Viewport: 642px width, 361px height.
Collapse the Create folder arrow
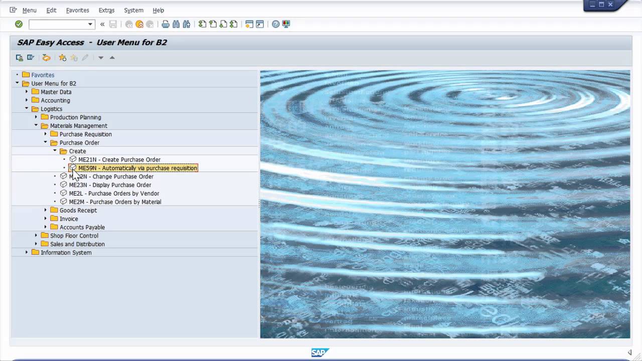point(55,151)
